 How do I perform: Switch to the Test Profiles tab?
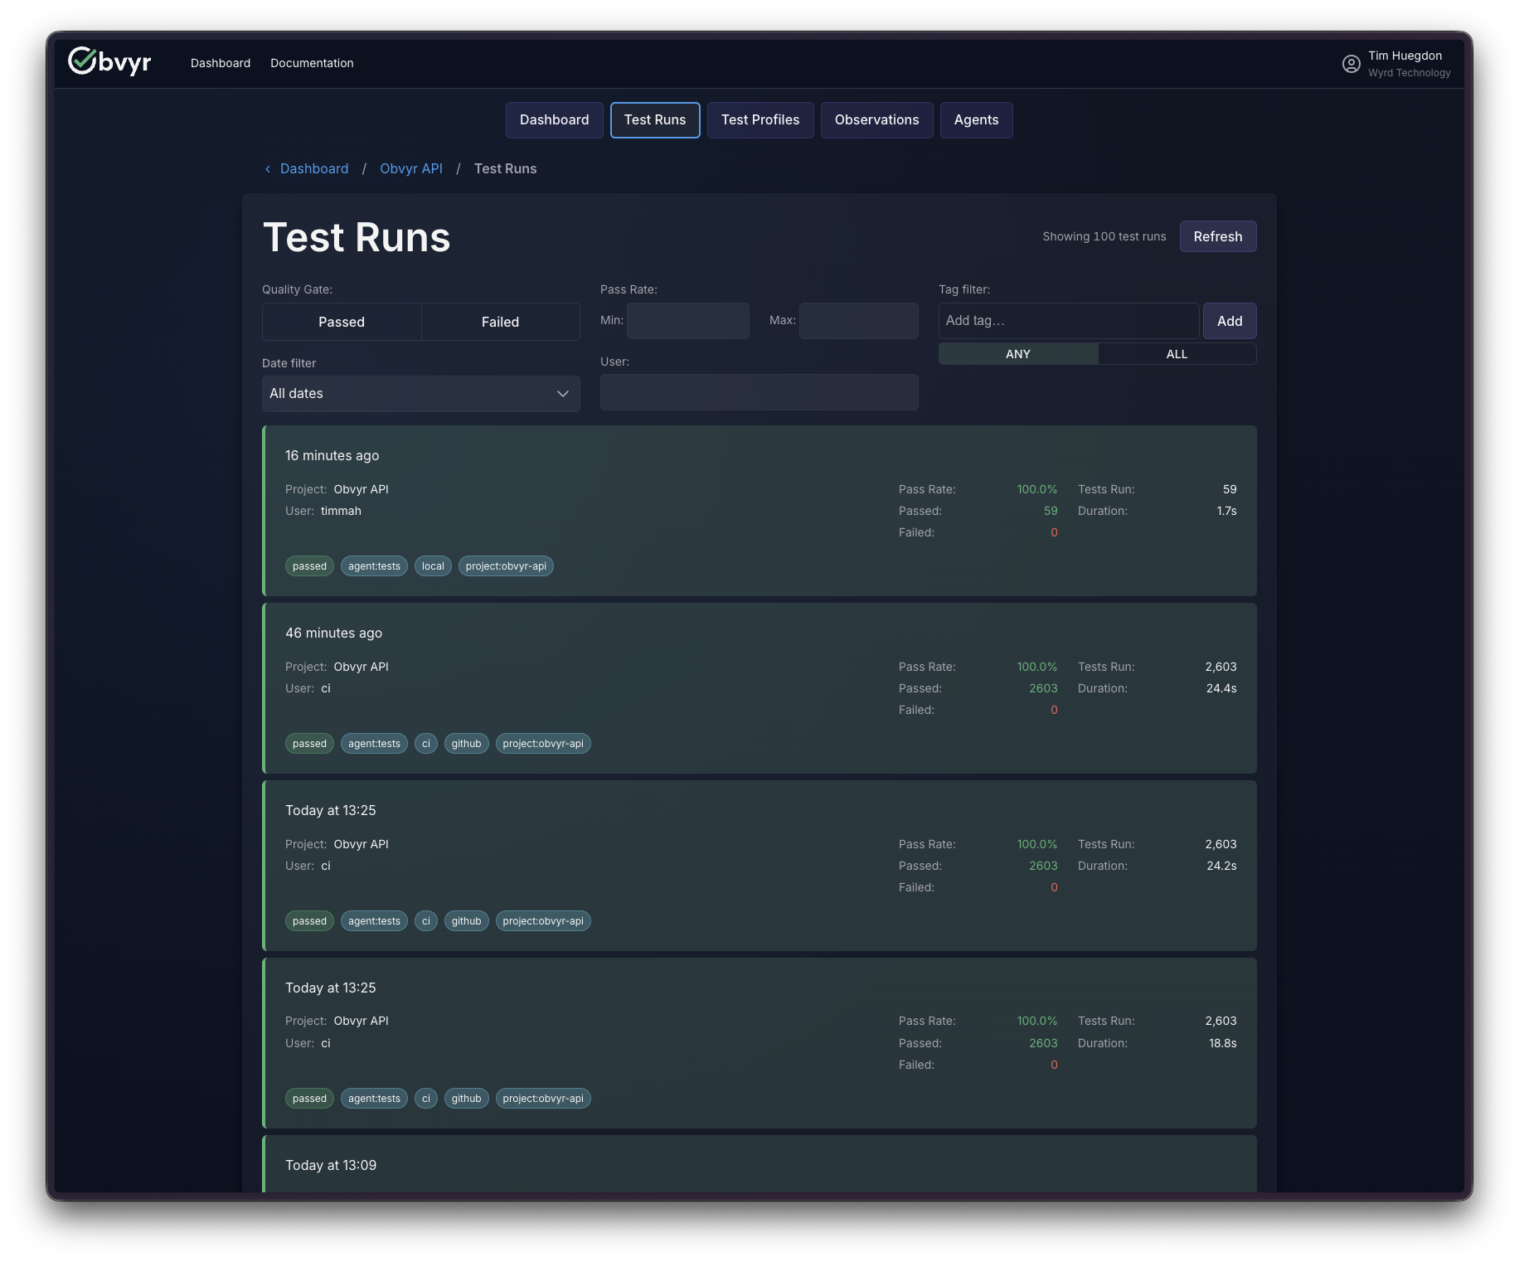tap(760, 120)
